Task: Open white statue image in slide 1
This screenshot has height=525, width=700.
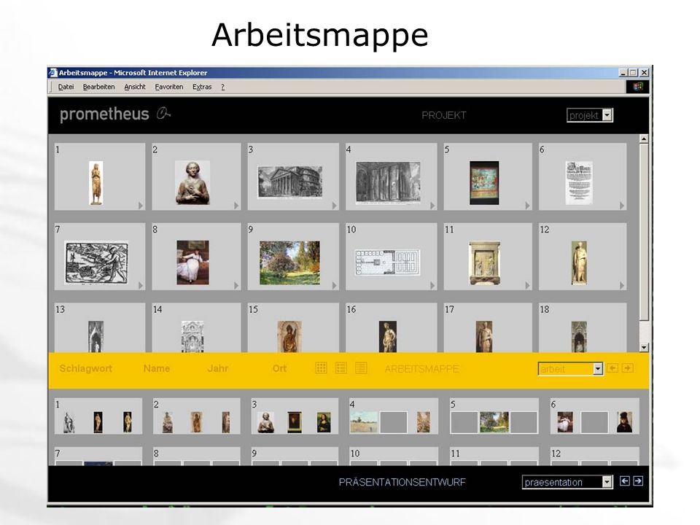Action: coord(69,422)
